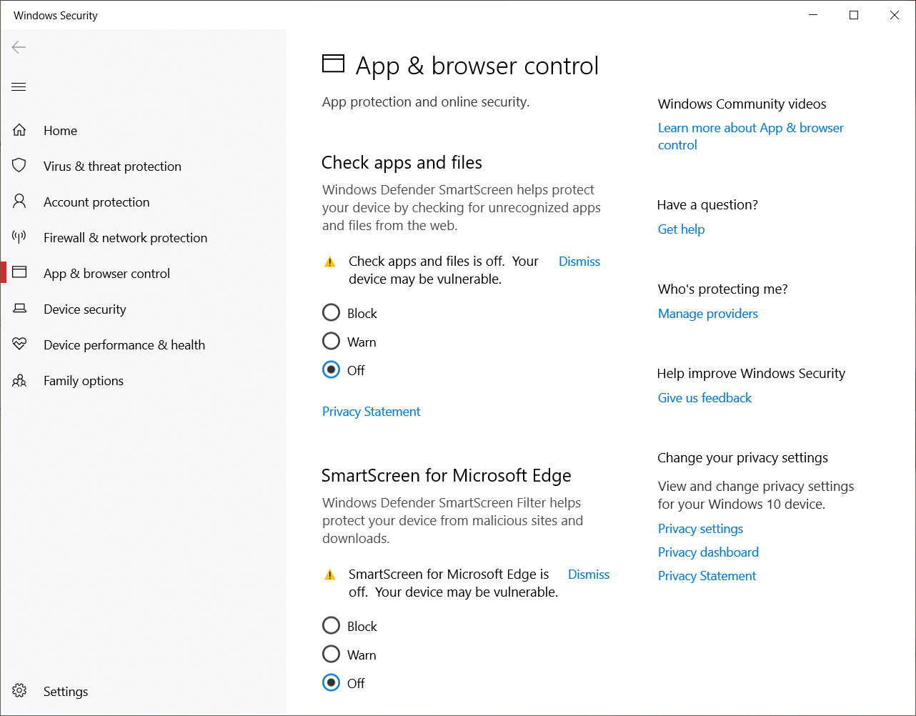Screen dimensions: 916x716
Task: Go to Home in the sidebar
Action: click(60, 131)
